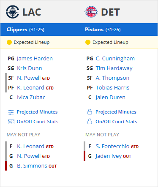
Task: Click the Clippers Projected Minutes sliders icon
Action: [x=11, y=112]
